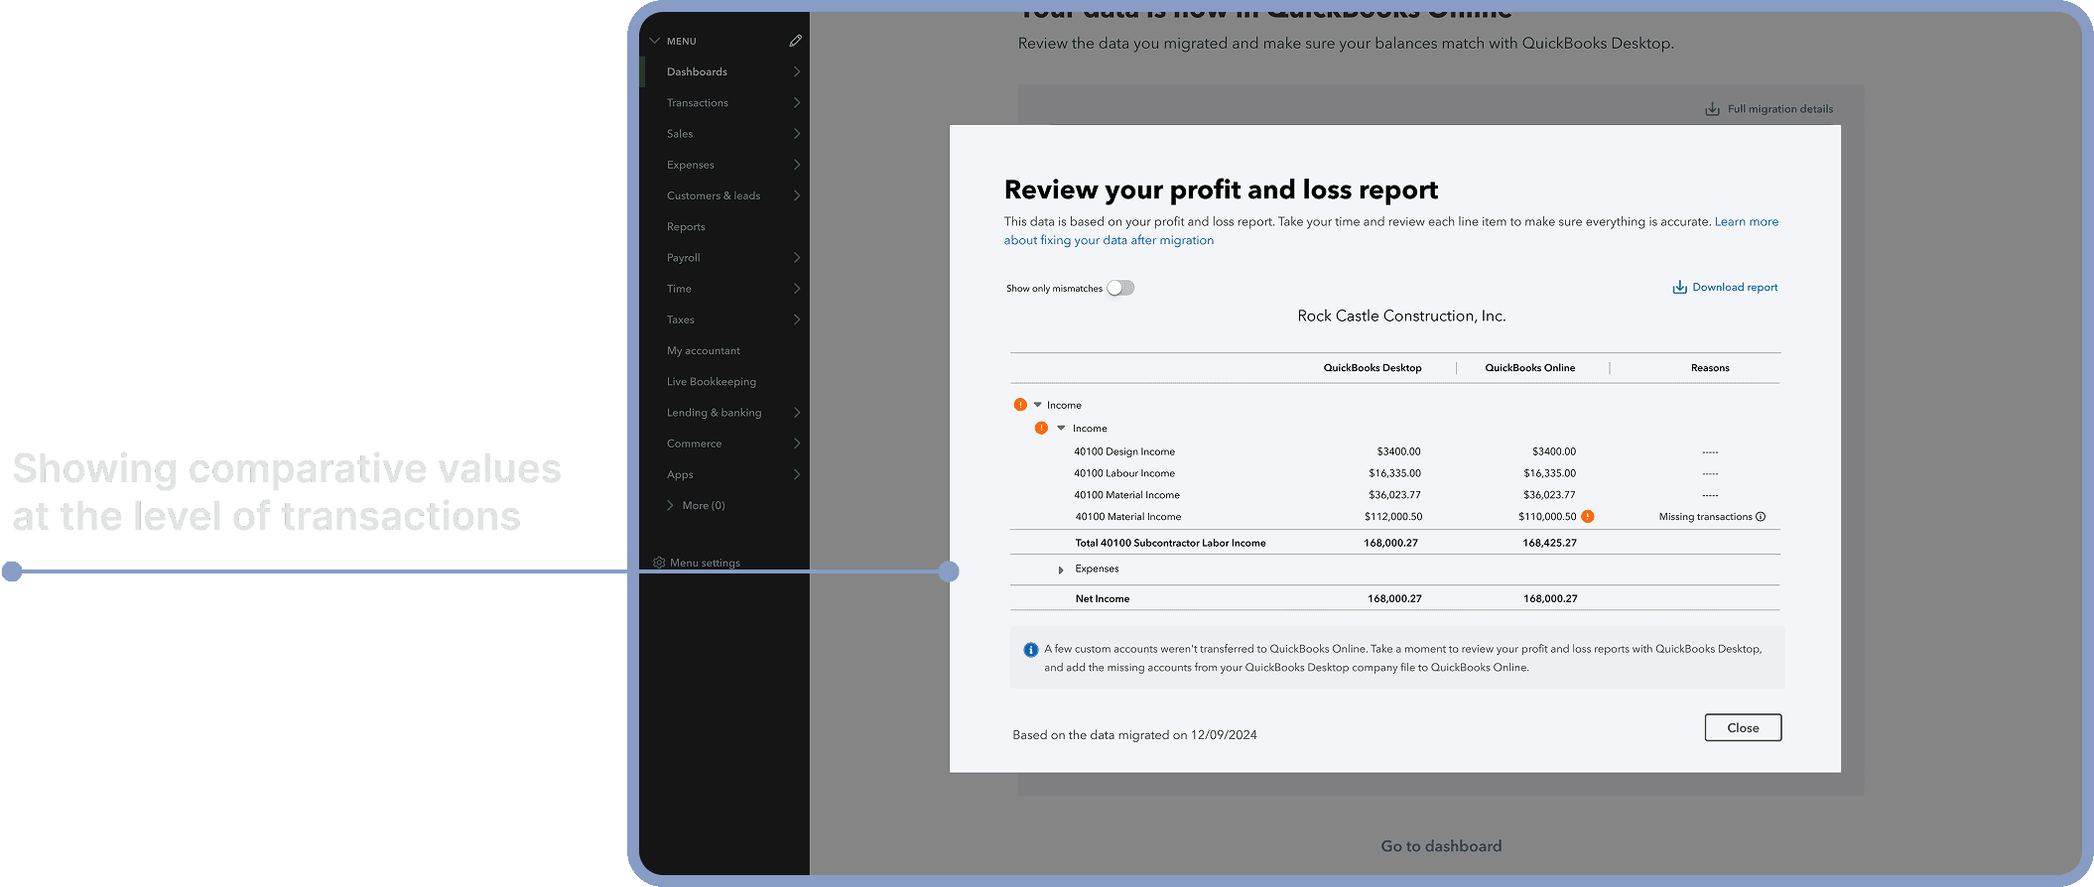Select Payroll in sidebar
The width and height of the screenshot is (2094, 887).
[x=684, y=257]
